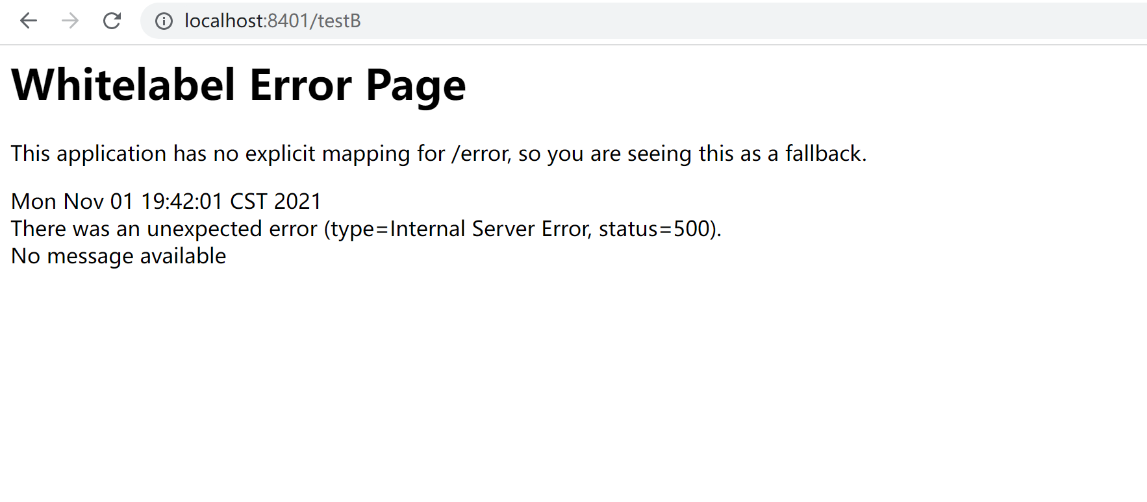This screenshot has width=1147, height=502.
Task: Click the /error text in the paragraph
Action: 481,154
